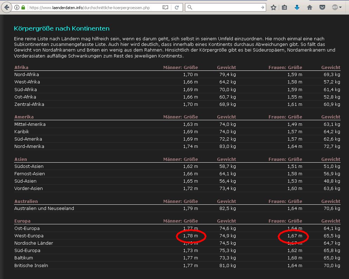349x279 pixels.
Task: Click the Adblock Plus ABP icon
Action: (x=335, y=7)
